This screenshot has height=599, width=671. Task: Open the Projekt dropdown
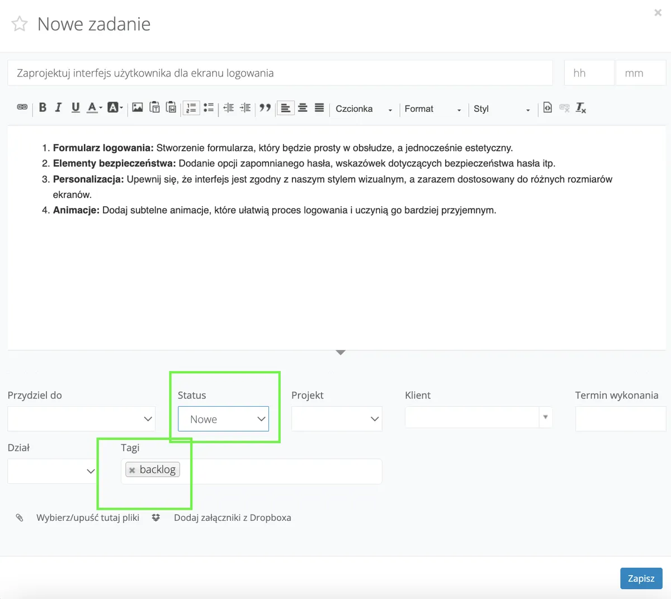(337, 419)
